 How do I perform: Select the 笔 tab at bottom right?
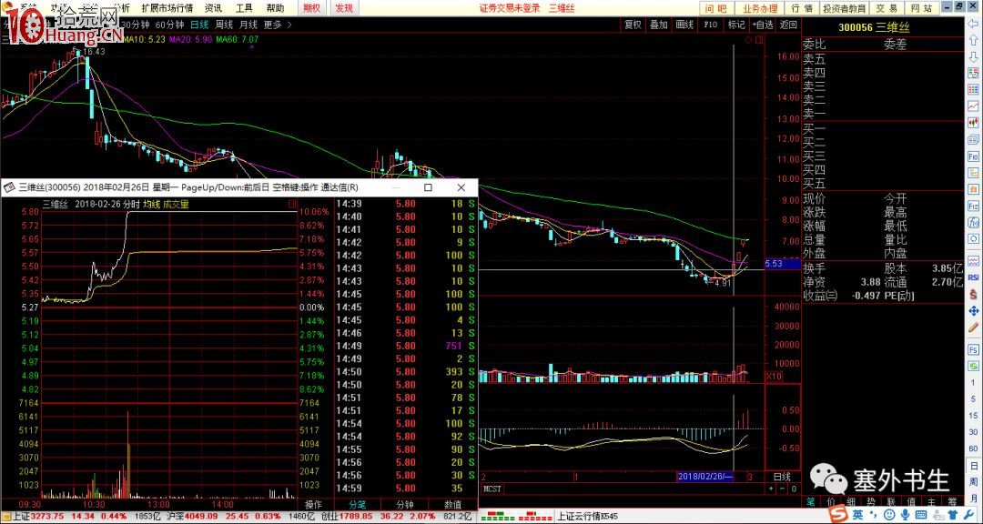point(811,501)
